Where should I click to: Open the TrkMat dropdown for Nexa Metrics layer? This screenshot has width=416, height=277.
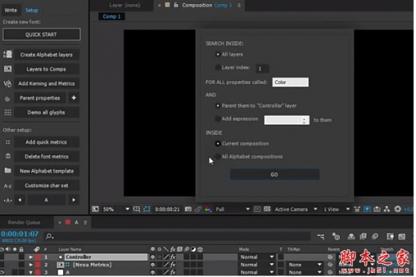(x=305, y=265)
